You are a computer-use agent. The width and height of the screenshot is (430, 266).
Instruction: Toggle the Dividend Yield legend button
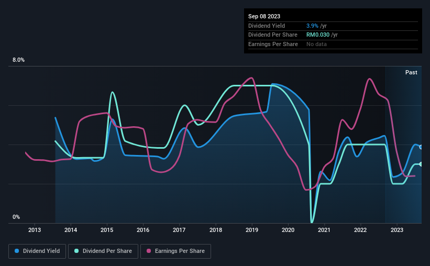37,251
